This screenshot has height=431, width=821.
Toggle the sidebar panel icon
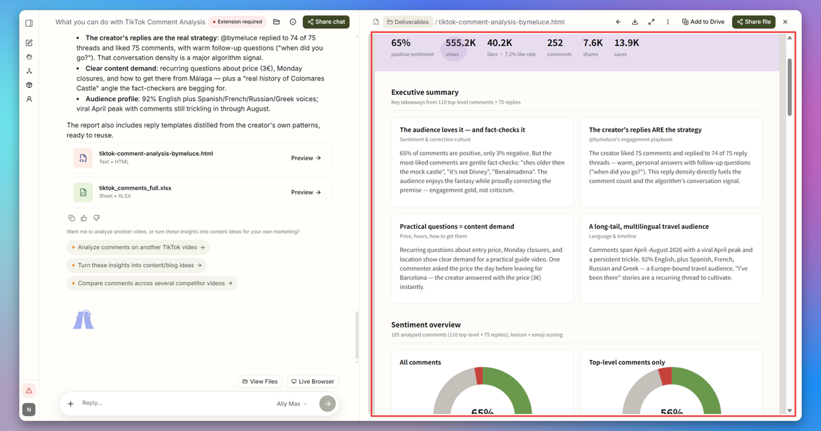point(29,23)
